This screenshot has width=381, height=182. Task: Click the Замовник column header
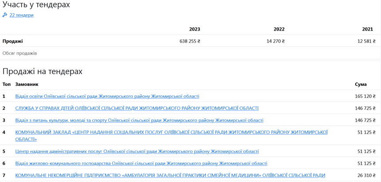click(27, 84)
